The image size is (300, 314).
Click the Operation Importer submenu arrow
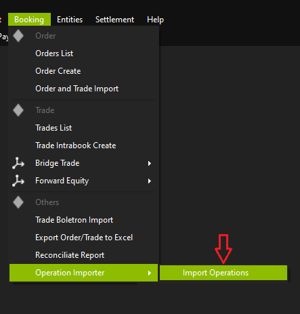pyautogui.click(x=150, y=273)
